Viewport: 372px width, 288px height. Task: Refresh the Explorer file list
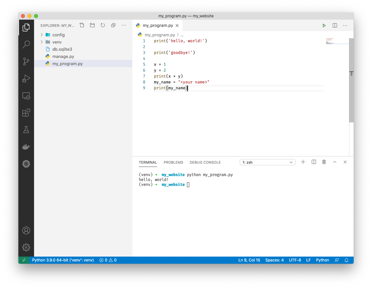tap(102, 25)
